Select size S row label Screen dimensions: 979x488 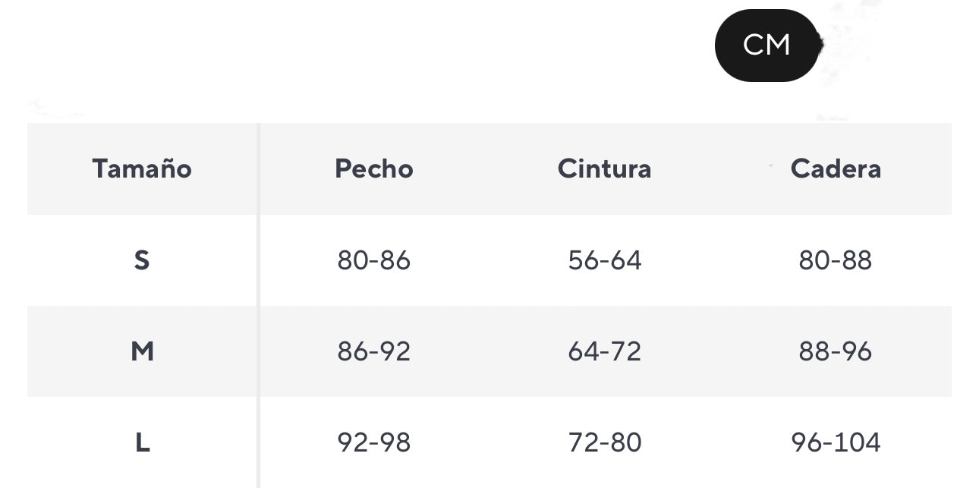142,260
